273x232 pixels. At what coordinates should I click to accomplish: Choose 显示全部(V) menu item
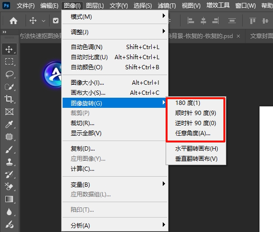click(x=115, y=133)
